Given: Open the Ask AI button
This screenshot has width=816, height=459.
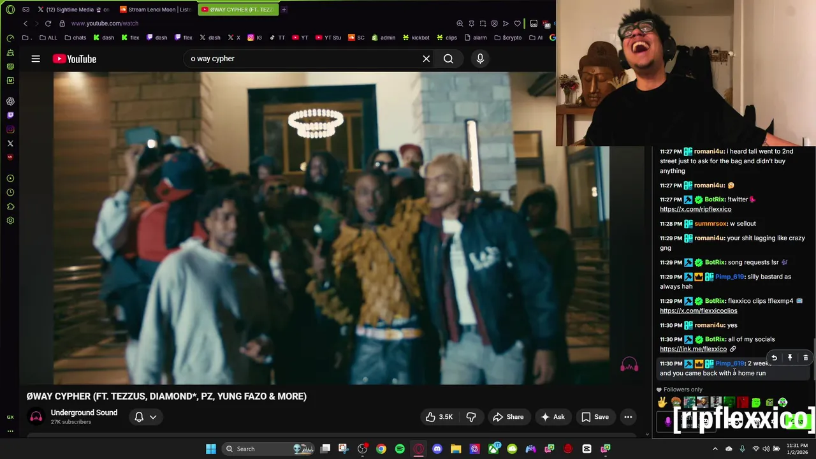Looking at the screenshot, I should pos(553,417).
